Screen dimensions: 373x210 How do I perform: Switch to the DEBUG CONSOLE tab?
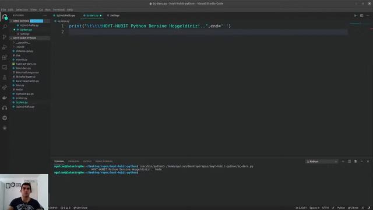point(104,162)
